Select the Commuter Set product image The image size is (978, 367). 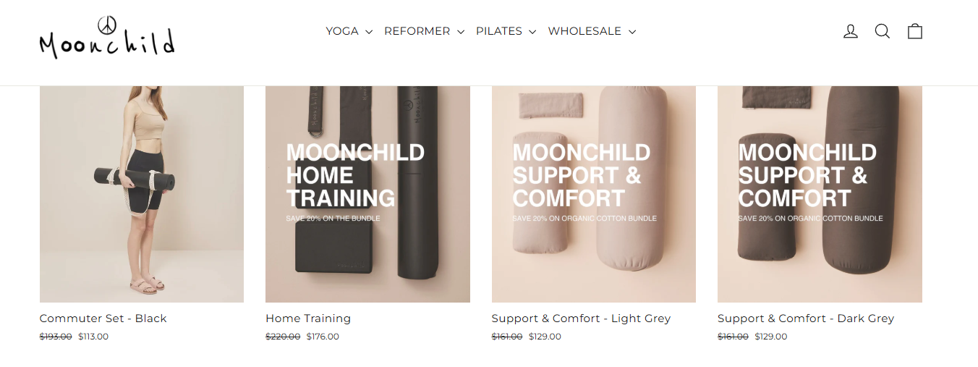tap(142, 194)
